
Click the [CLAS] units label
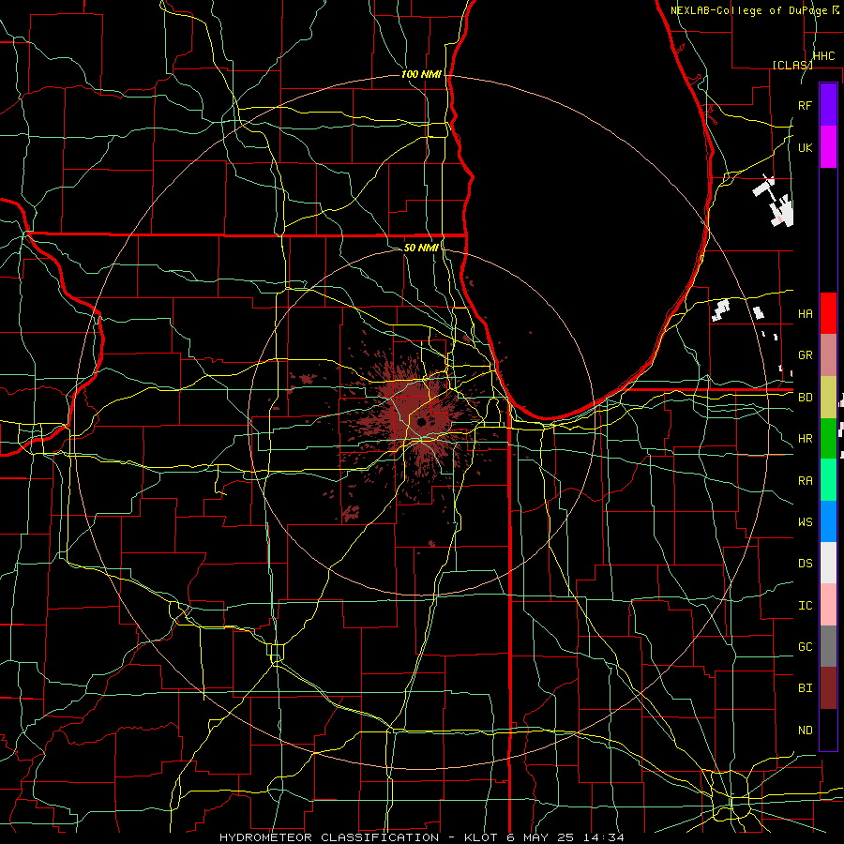792,65
